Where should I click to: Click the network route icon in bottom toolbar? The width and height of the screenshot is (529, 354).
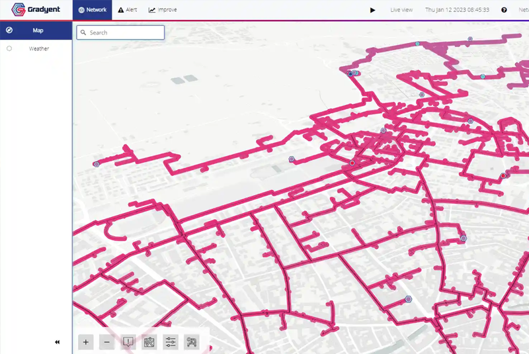coord(192,342)
